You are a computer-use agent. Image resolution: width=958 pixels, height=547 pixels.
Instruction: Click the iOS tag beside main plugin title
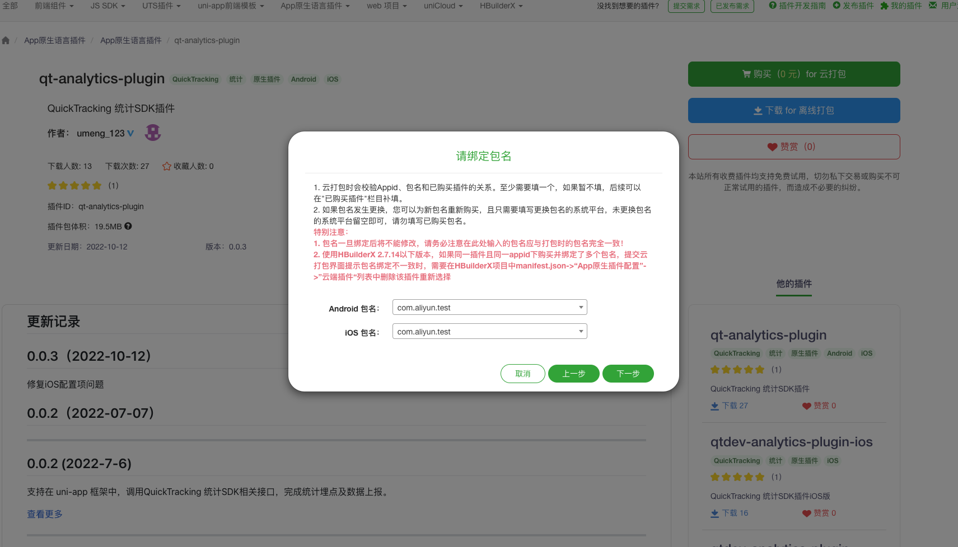333,79
